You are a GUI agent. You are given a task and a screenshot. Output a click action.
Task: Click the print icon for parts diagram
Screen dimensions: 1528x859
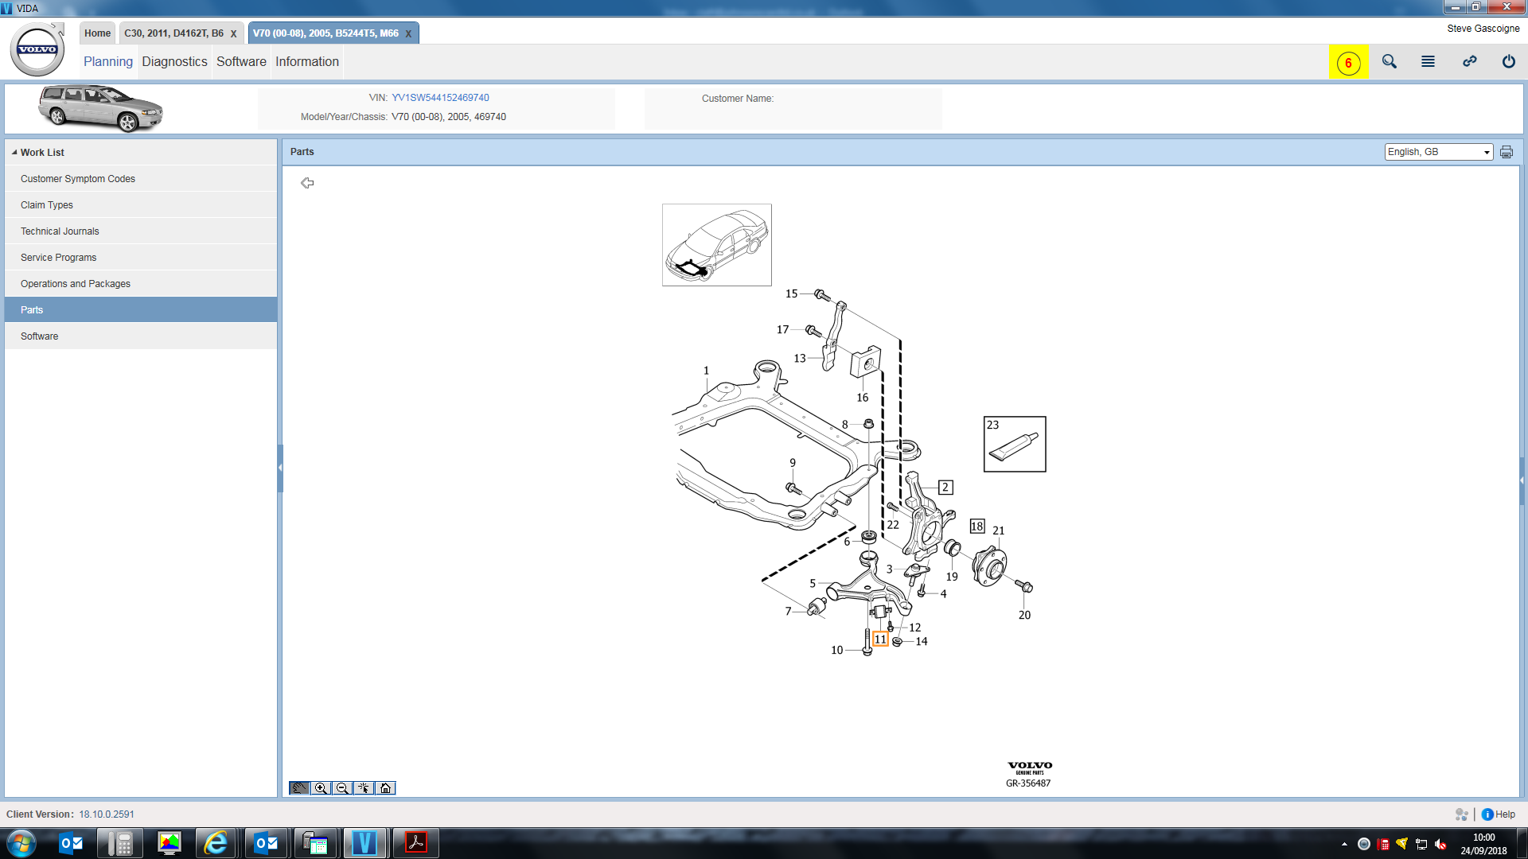[x=1507, y=151]
